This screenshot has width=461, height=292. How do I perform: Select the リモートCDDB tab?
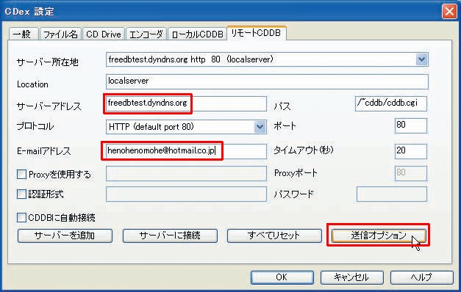[256, 33]
